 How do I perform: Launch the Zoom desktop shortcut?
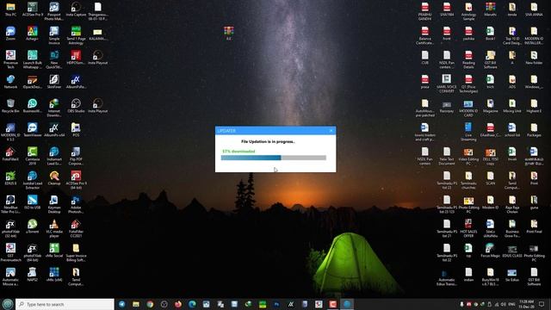pos(10,34)
